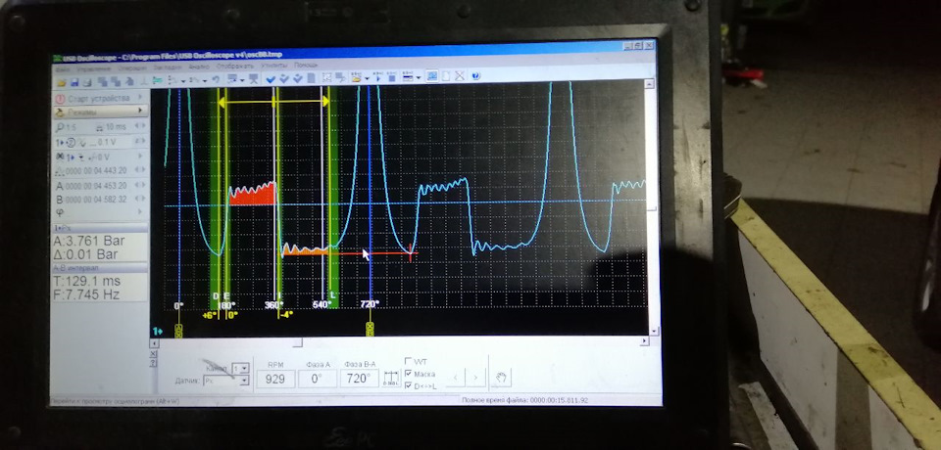The width and height of the screenshot is (941, 450).
Task: Click the third checkmark toolbar icon
Action: (298, 78)
